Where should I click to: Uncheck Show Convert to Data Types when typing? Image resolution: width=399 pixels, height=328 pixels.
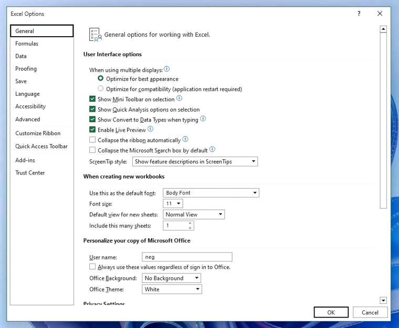click(x=92, y=119)
